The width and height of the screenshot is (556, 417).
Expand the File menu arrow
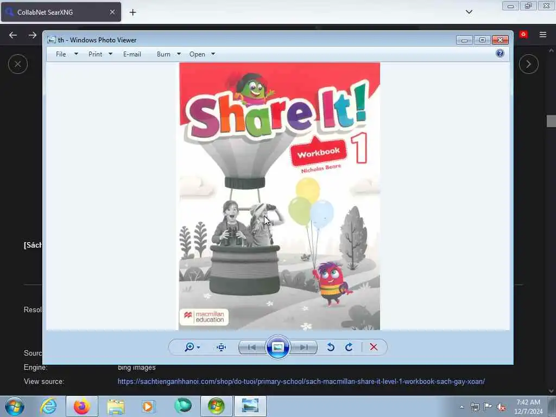(x=76, y=54)
